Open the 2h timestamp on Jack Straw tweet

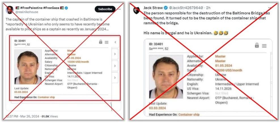[208, 8]
